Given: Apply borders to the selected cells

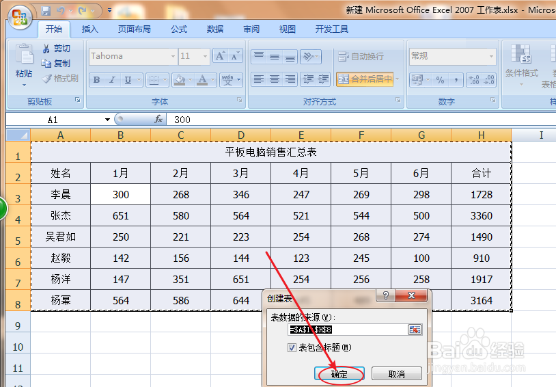Looking at the screenshot, I should (x=154, y=80).
